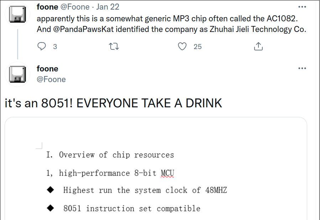This screenshot has width=320, height=220.
Task: Select the @Foone handle below the second name
Action: (x=51, y=79)
